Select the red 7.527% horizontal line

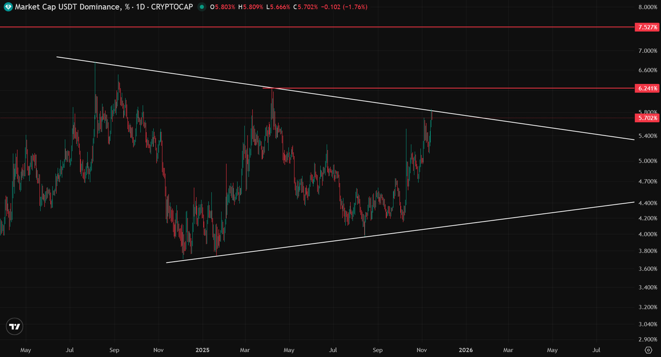pyautogui.click(x=317, y=27)
